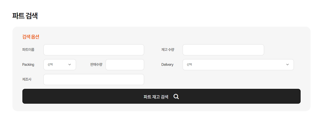The width and height of the screenshot is (323, 124).
Task: Click 선택 placeholder text in Delivery box
Action: tap(189, 64)
